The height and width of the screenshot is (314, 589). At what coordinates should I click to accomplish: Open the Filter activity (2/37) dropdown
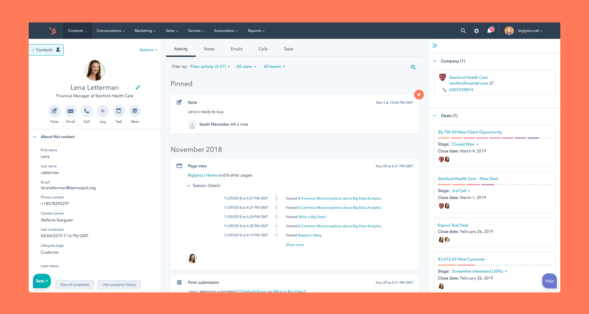210,67
